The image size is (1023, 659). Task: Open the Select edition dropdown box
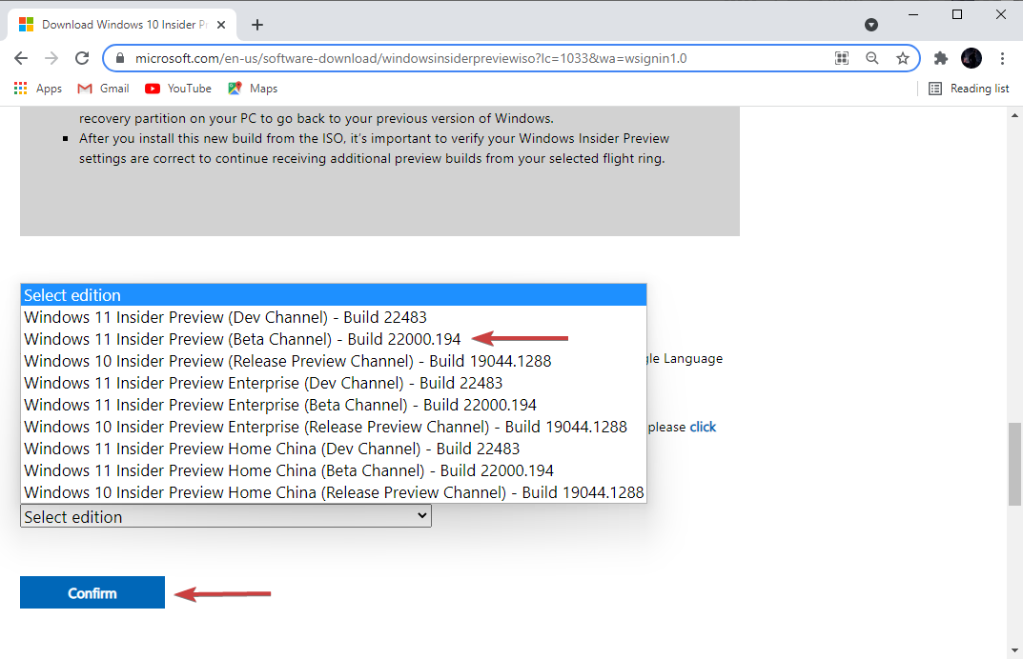point(226,516)
